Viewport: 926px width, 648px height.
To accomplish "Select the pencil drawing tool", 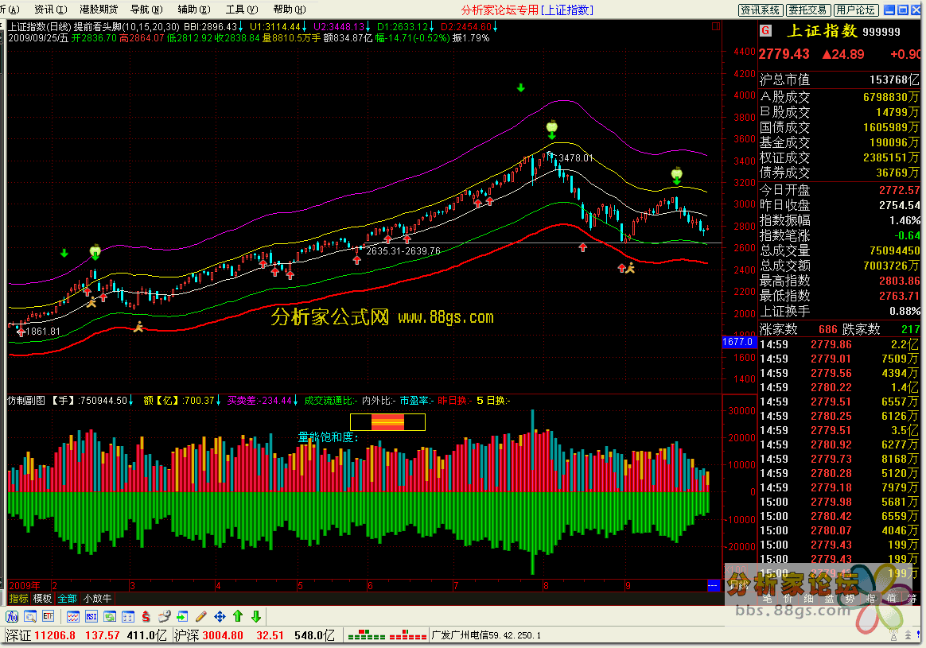I will point(200,617).
